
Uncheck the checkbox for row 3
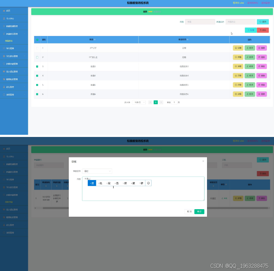pyautogui.click(x=37, y=66)
